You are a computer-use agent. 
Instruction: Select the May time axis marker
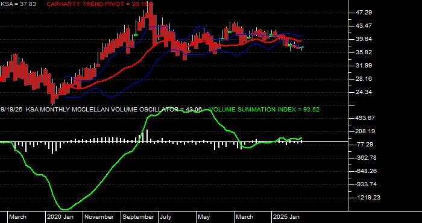tap(204, 217)
